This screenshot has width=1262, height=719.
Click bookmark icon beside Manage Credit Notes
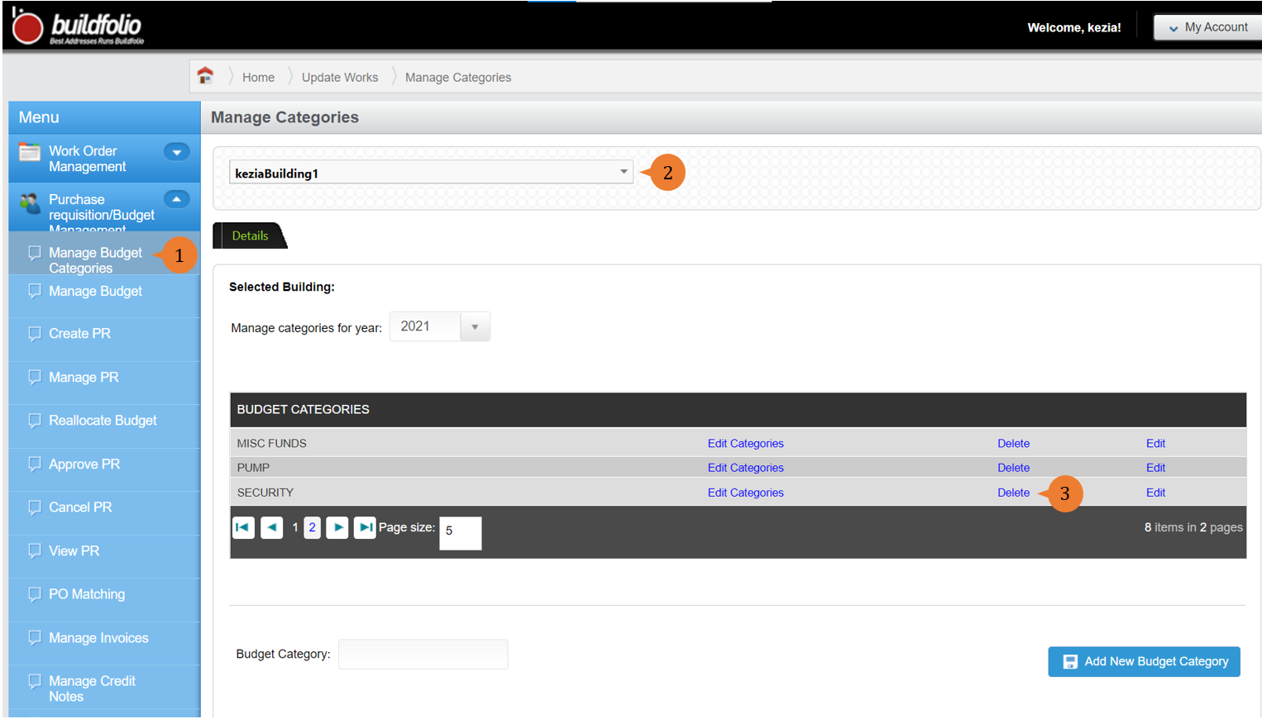[34, 681]
